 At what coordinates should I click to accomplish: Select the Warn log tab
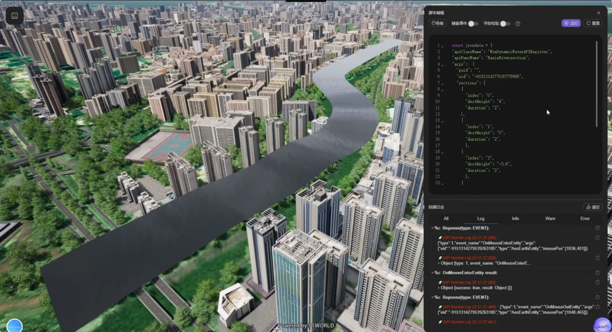pos(550,218)
